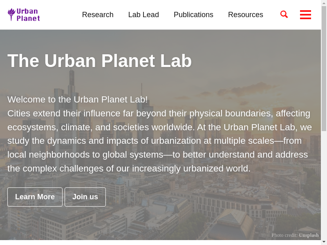Click the vertical scrollbar thumb
Viewport: 327px width, 245px height.
(x=324, y=69)
